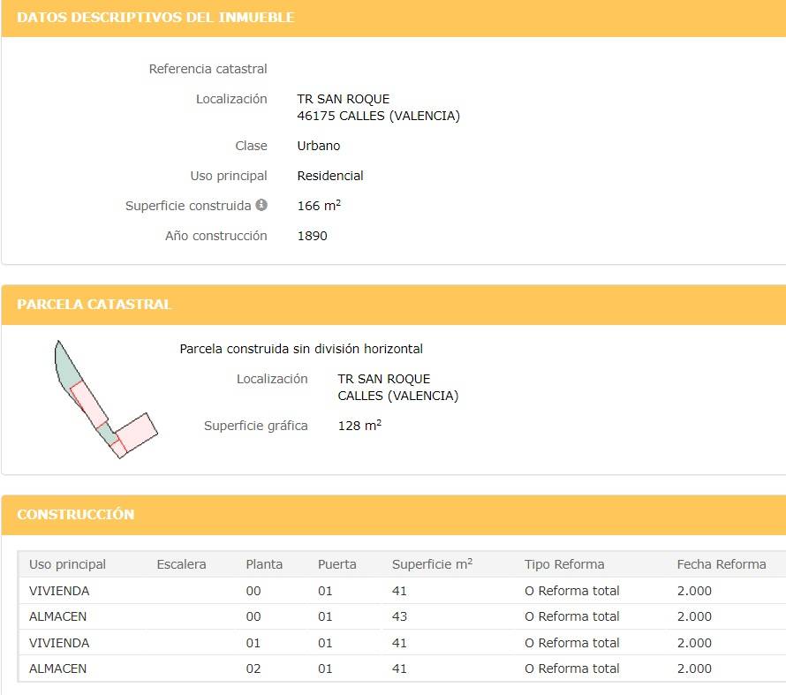This screenshot has height=695, width=786.
Task: Click the info icon beside Superficie construida
Action: point(261,205)
